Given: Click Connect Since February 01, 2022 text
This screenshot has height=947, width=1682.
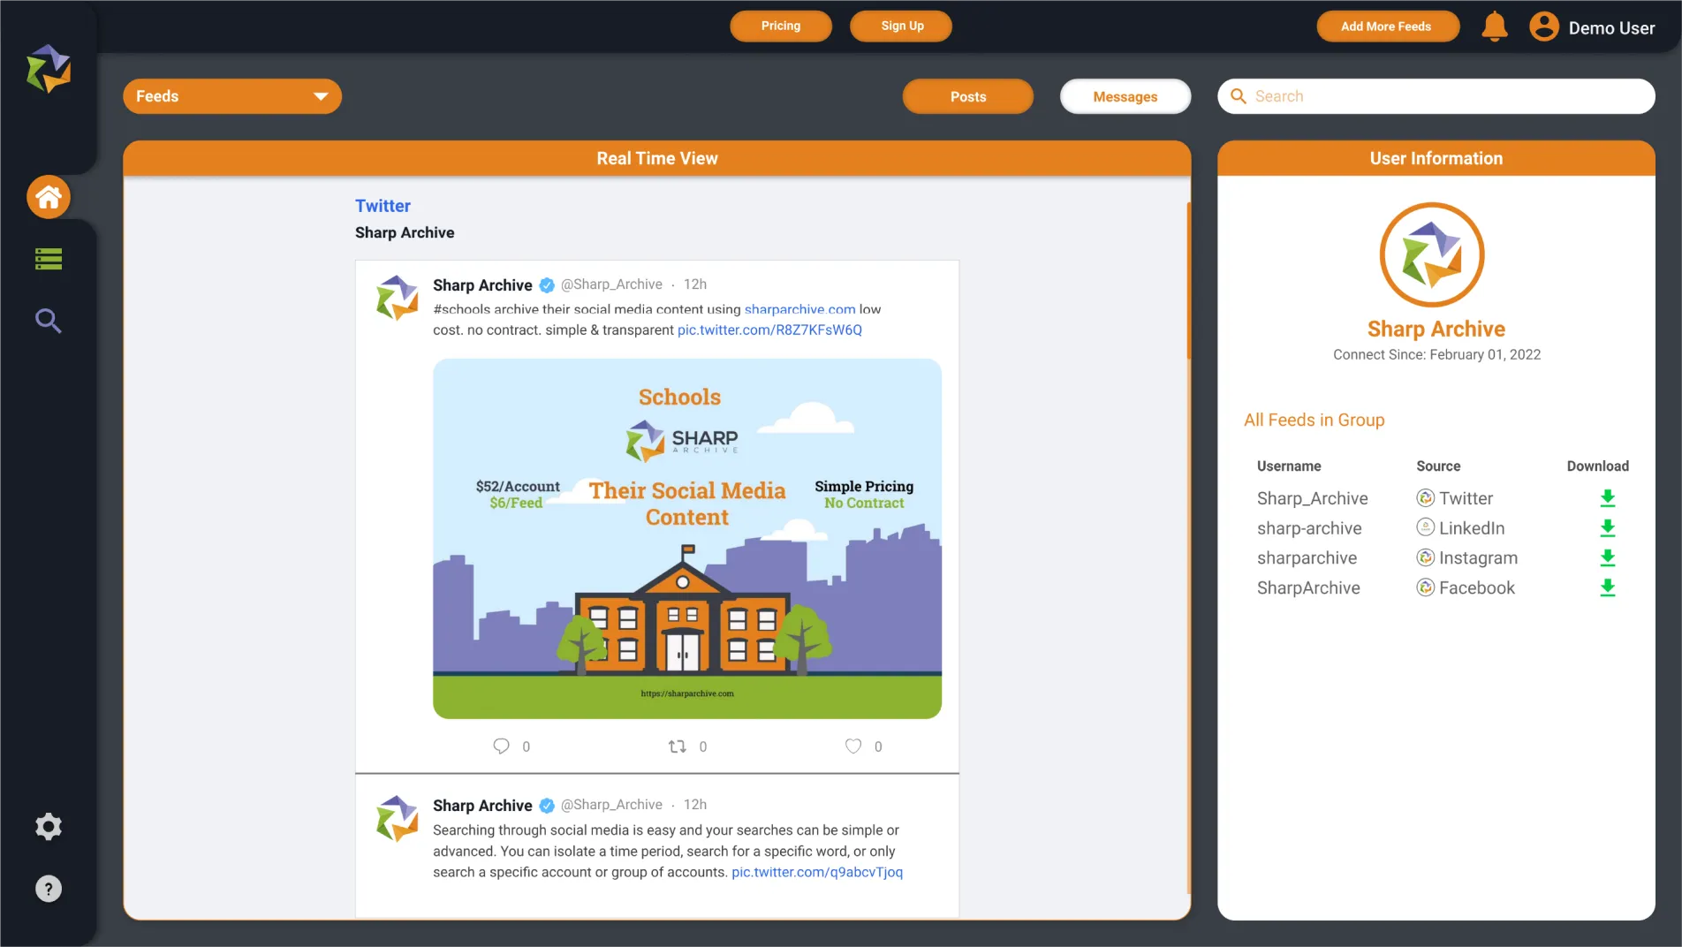Looking at the screenshot, I should tap(1436, 354).
